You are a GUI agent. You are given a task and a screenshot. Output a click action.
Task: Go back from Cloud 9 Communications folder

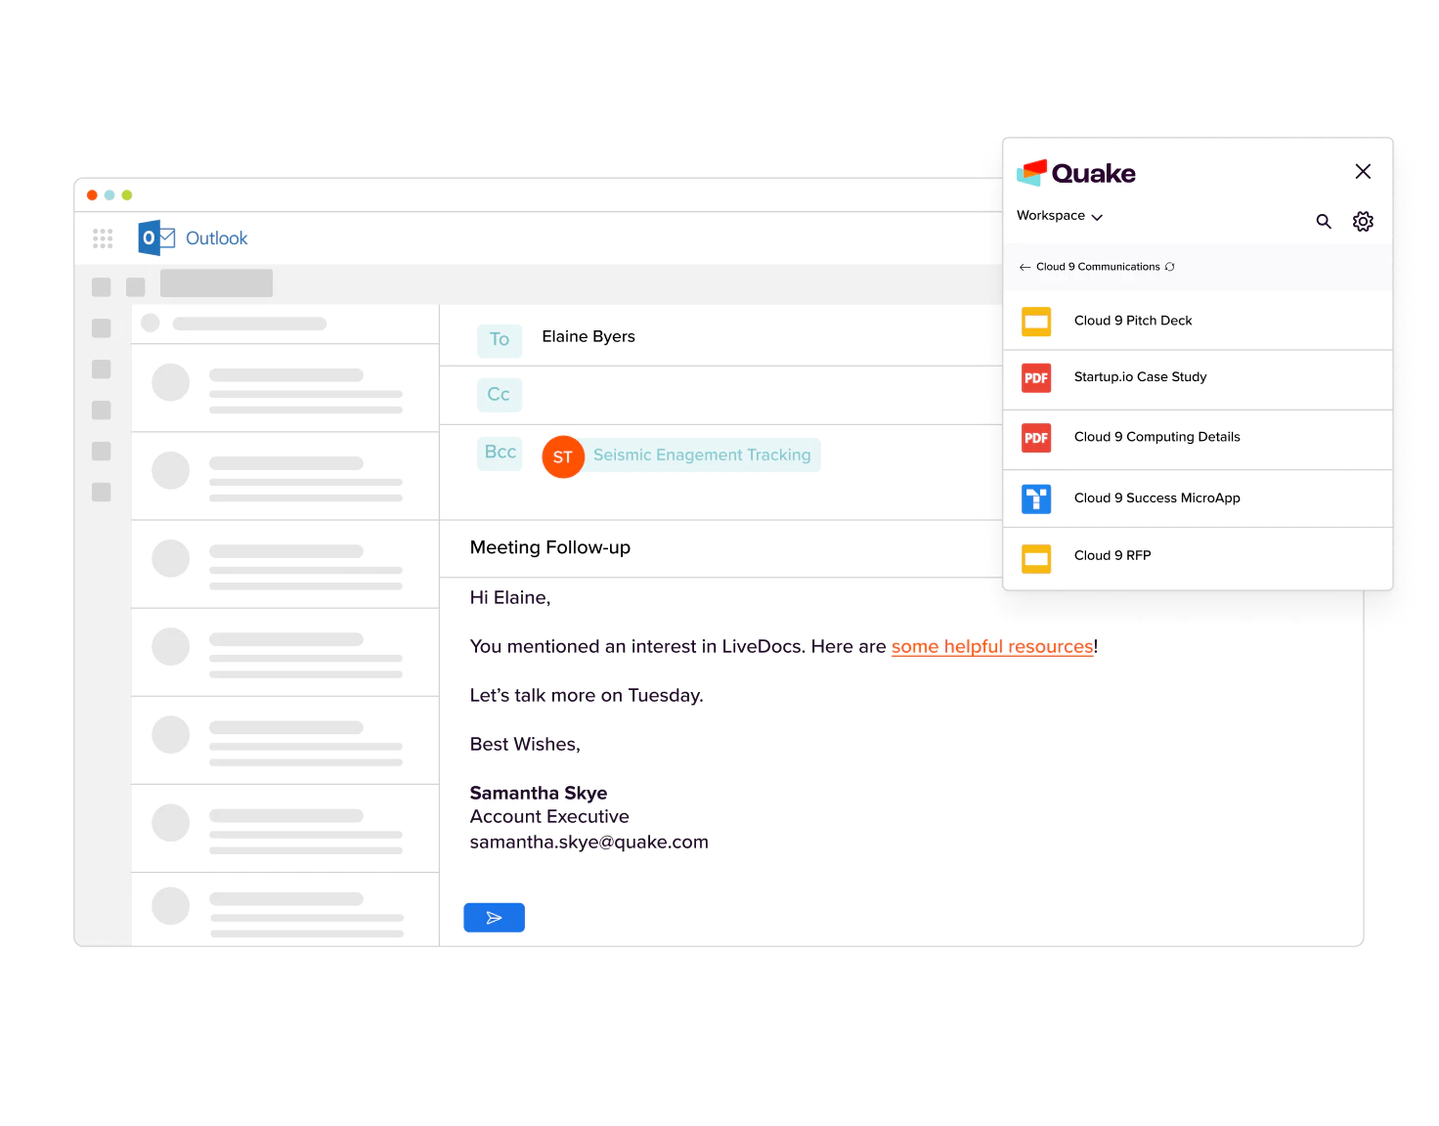point(1025,267)
